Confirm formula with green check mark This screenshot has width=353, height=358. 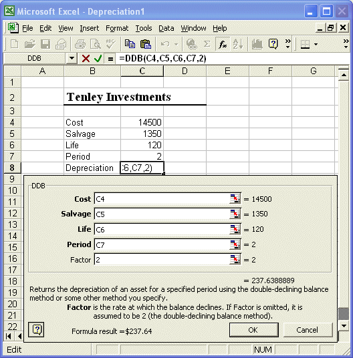tap(98, 59)
